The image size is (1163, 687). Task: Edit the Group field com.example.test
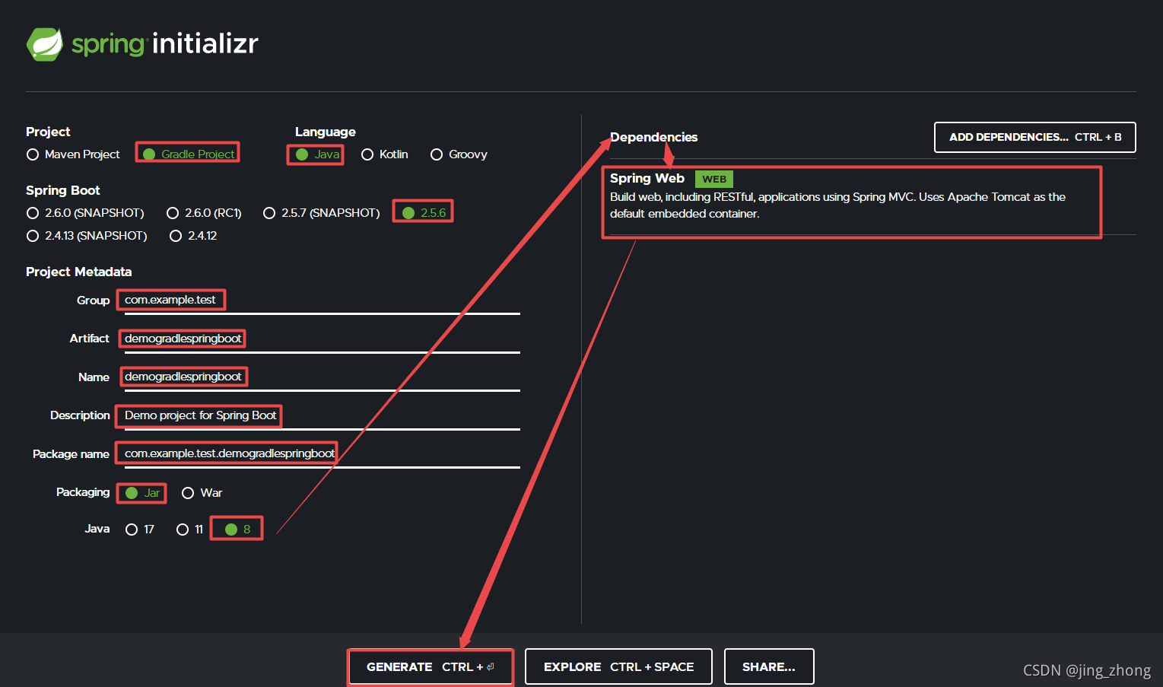point(322,301)
